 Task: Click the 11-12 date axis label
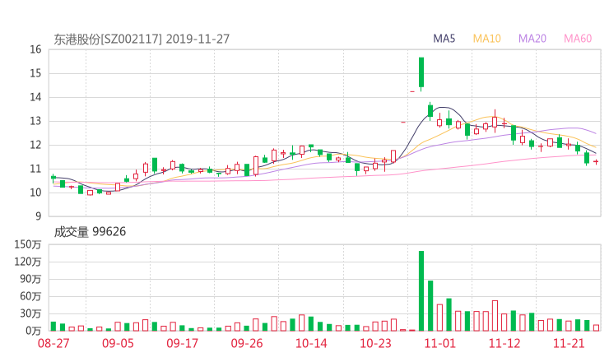(504, 343)
